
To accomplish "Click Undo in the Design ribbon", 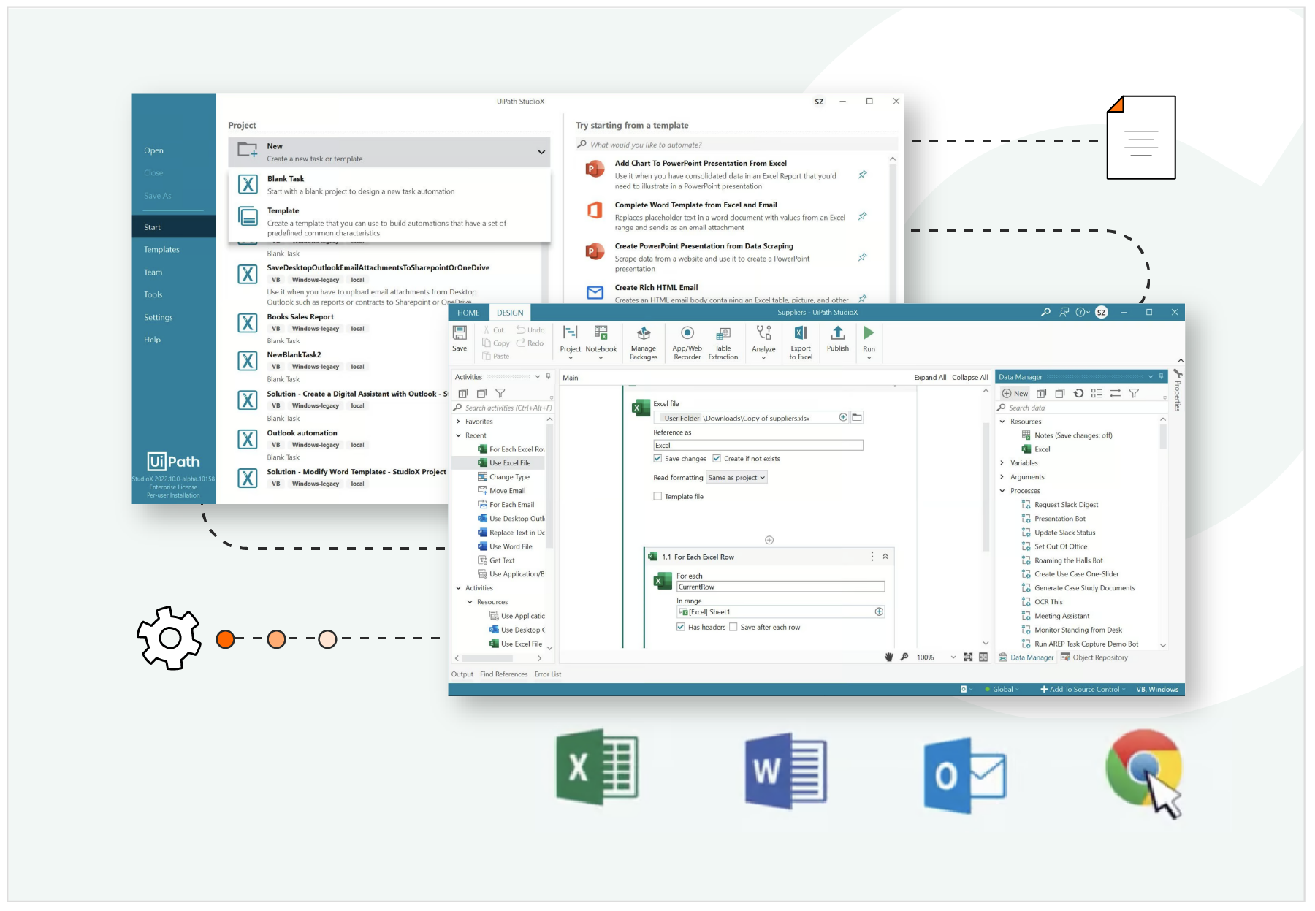I will (x=530, y=330).
